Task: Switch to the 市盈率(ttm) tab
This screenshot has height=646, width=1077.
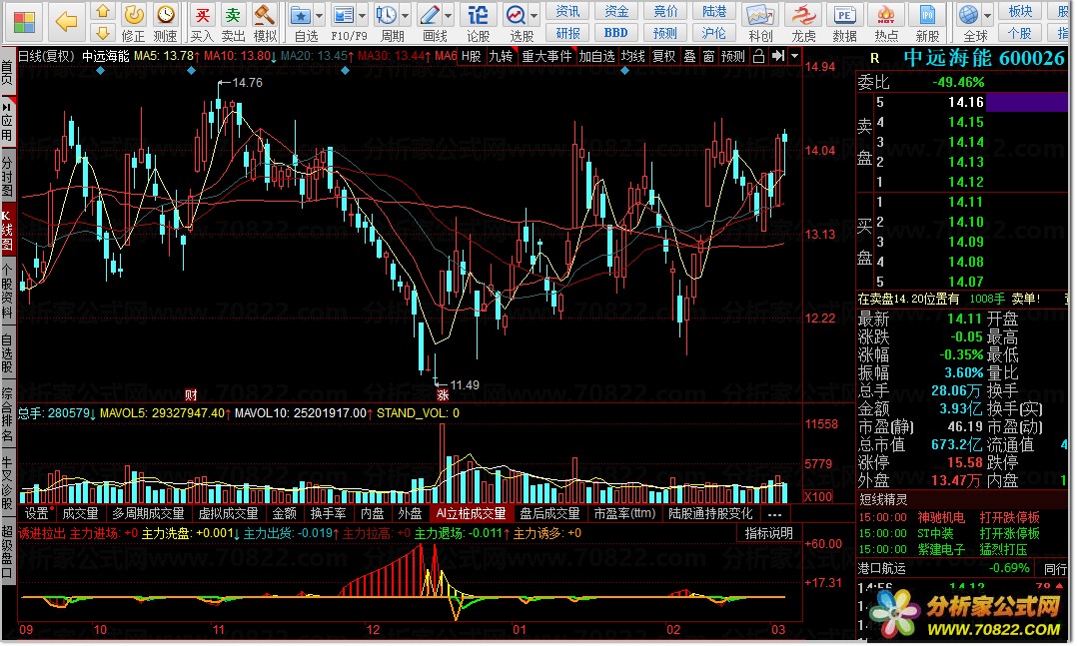Action: [625, 513]
